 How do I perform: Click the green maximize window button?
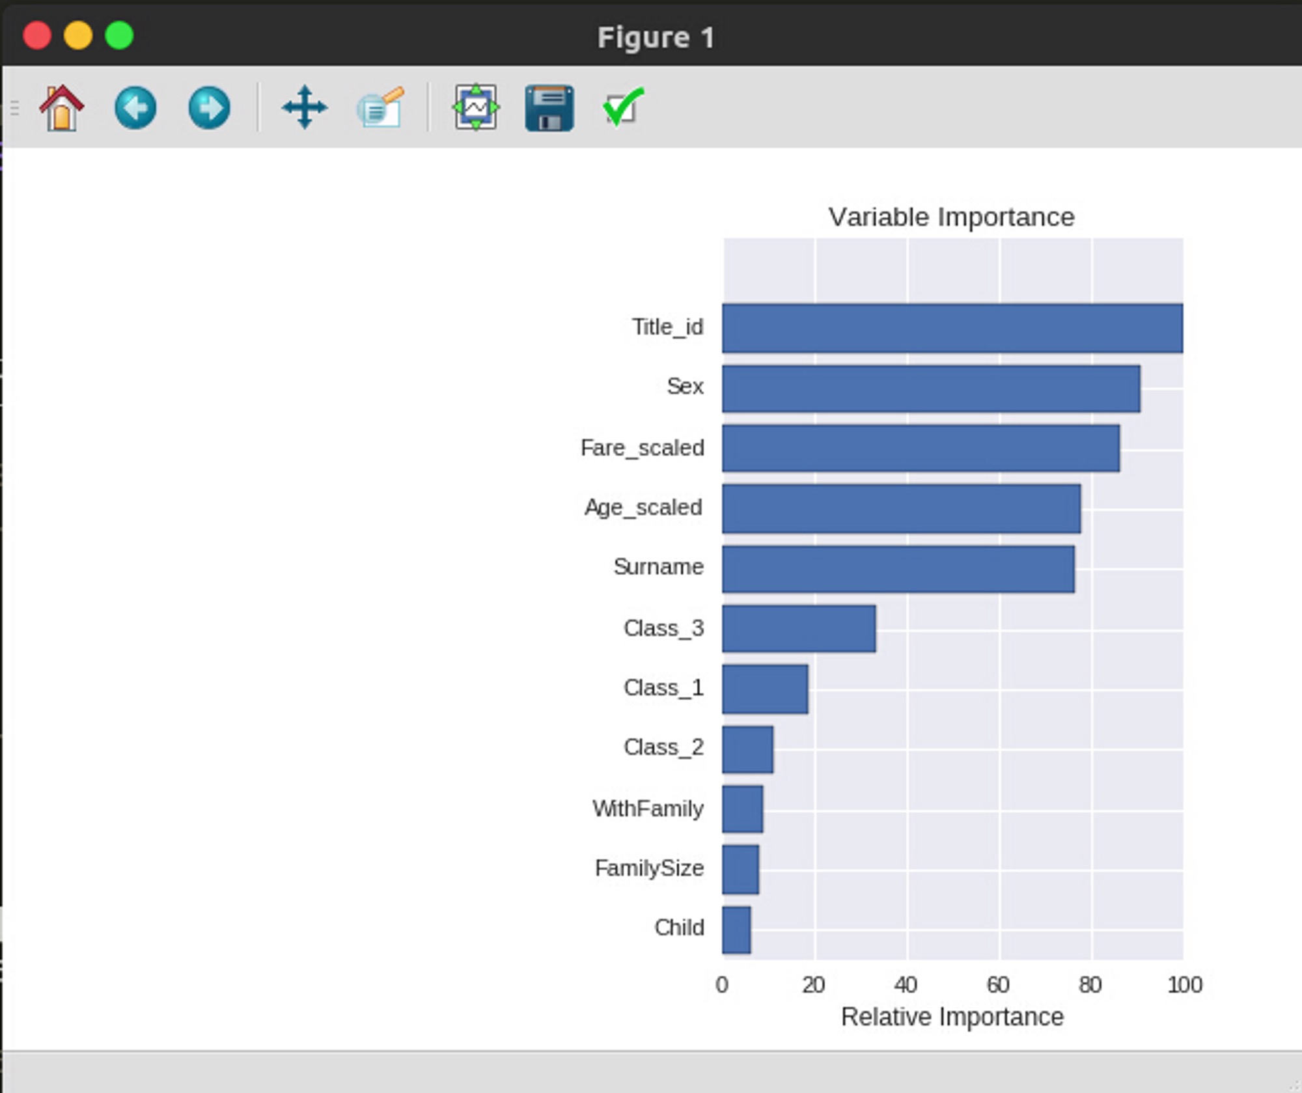pos(119,35)
